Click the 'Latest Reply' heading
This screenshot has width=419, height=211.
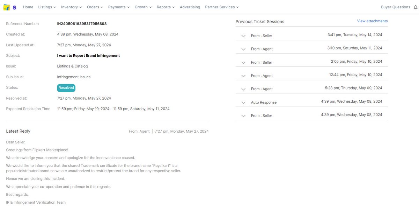18,131
